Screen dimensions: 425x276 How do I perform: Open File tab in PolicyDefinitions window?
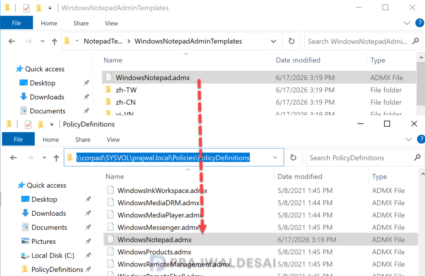pos(18,139)
